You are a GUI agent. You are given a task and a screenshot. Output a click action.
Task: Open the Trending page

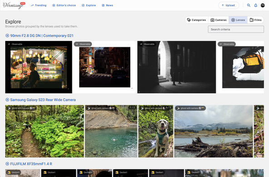click(39, 5)
